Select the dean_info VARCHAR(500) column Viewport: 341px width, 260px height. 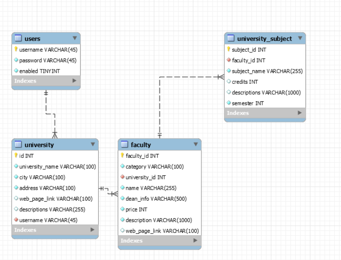point(156,198)
